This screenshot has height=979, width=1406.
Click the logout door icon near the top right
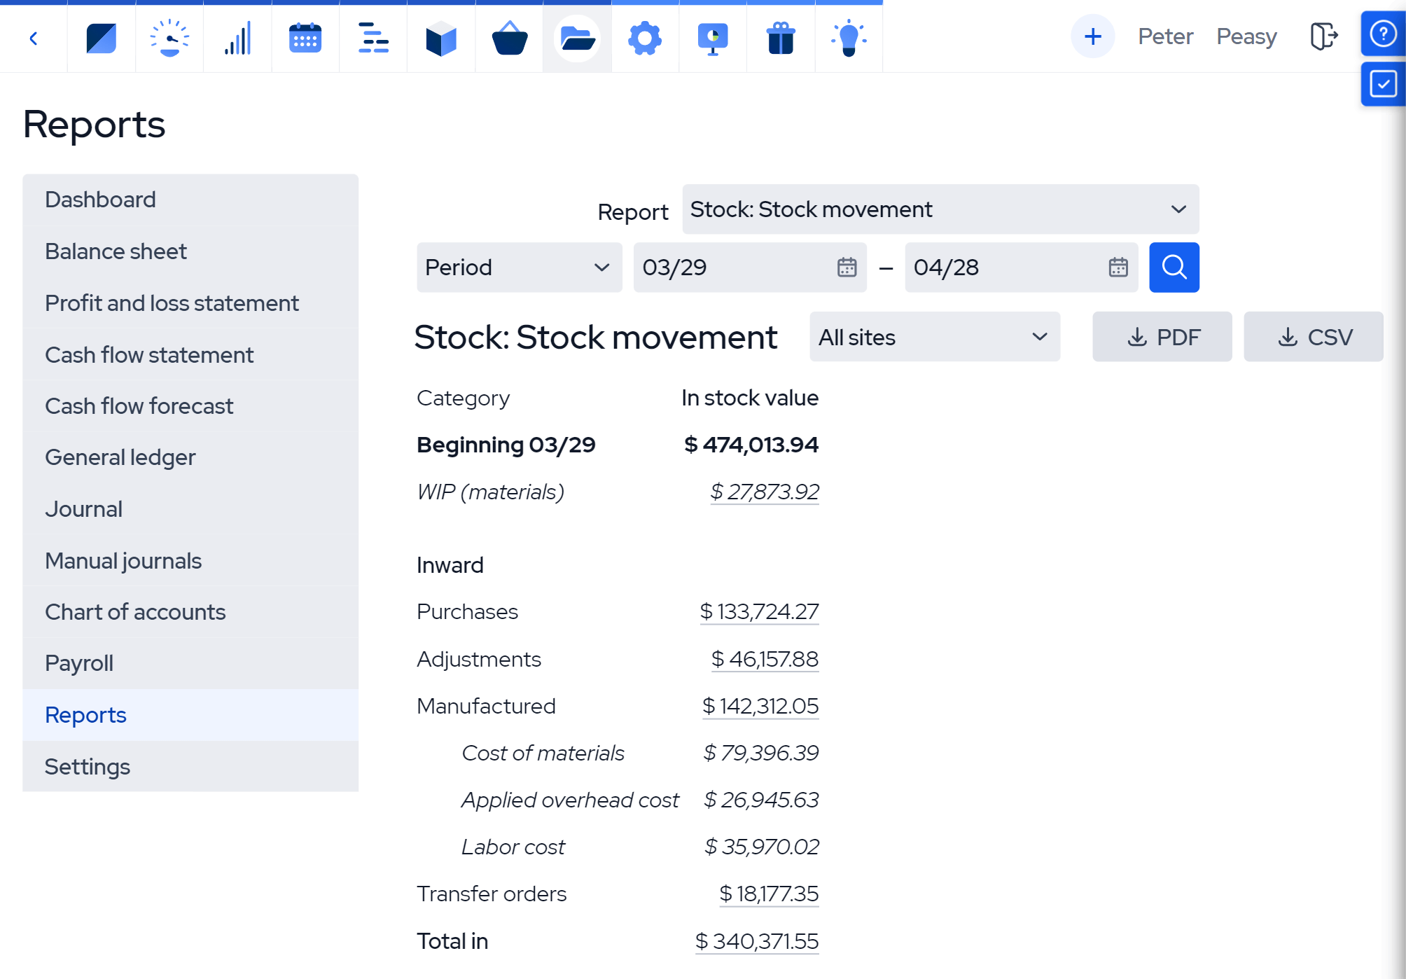[x=1323, y=38]
